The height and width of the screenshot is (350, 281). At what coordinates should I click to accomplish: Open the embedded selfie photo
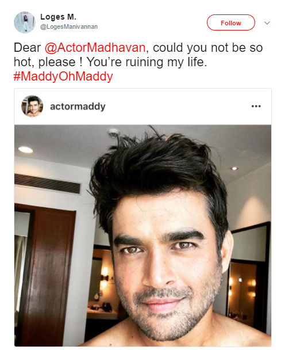click(143, 235)
